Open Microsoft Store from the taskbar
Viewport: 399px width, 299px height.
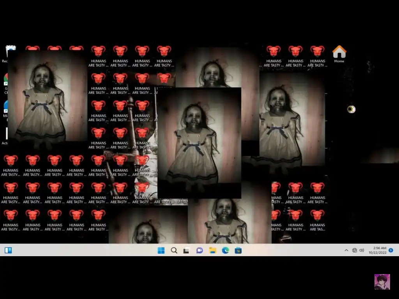click(238, 251)
